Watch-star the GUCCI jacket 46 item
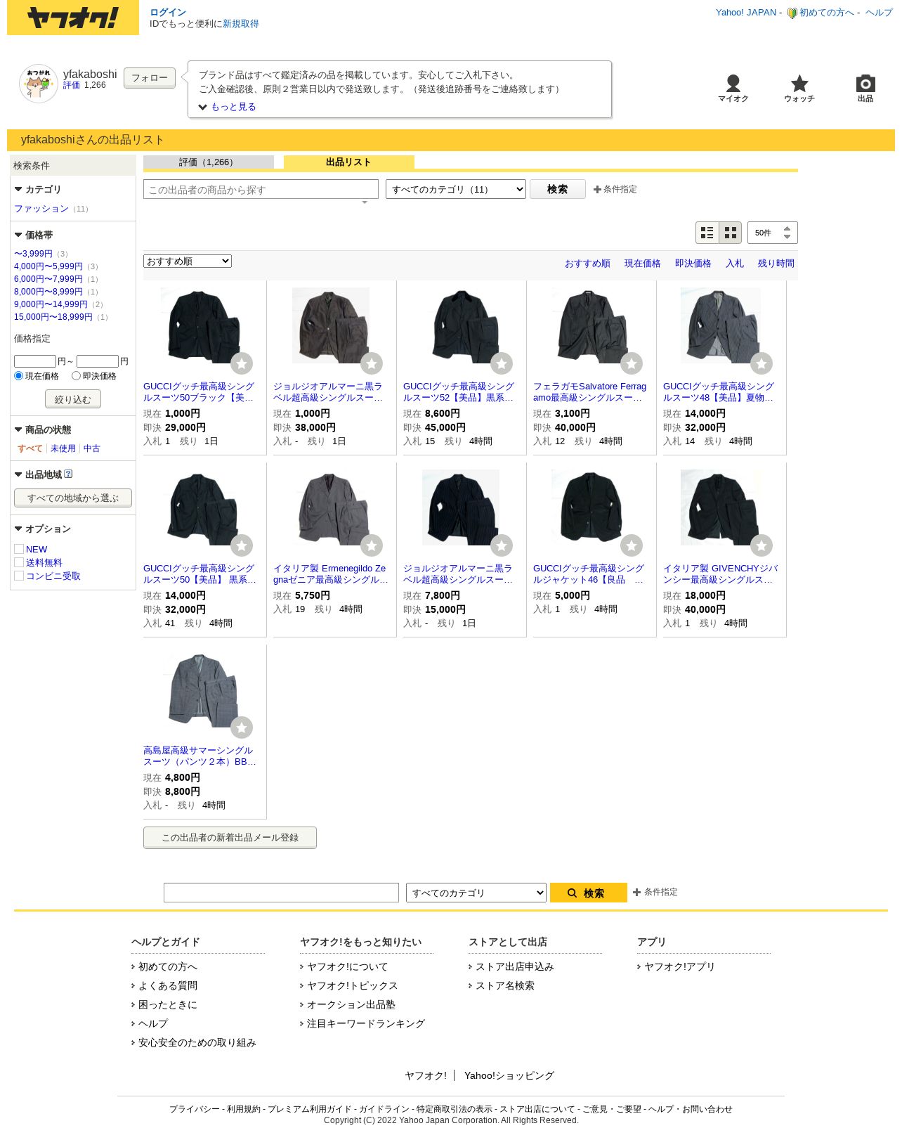 point(632,545)
